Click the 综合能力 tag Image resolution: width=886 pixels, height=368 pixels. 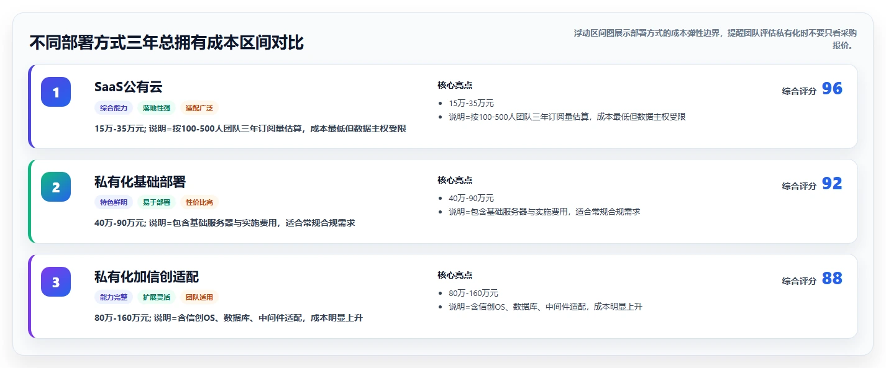[x=114, y=108]
